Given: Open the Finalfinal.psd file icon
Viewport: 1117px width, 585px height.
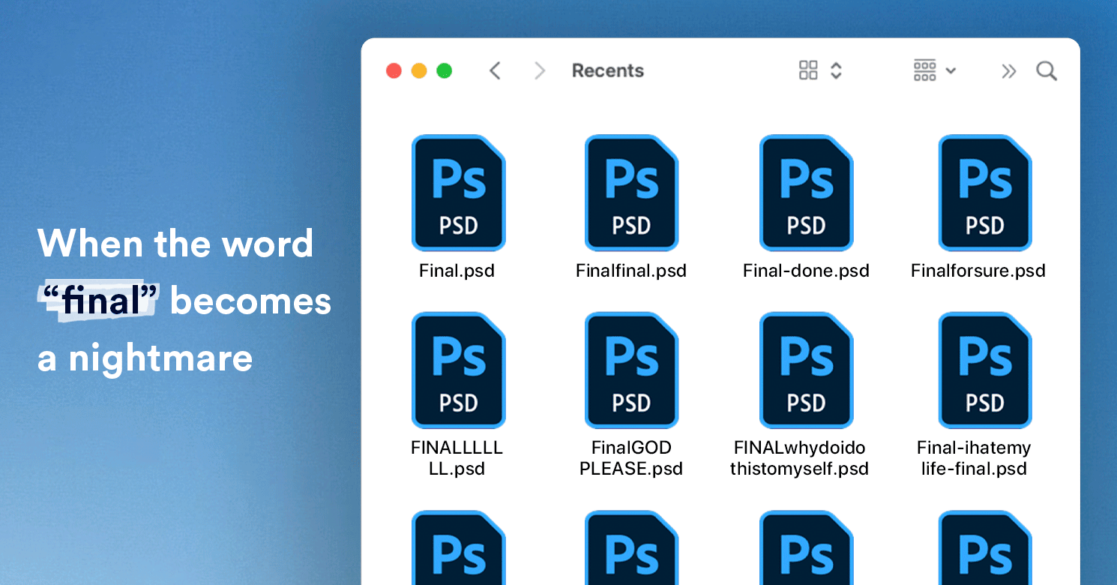Looking at the screenshot, I should click(631, 193).
